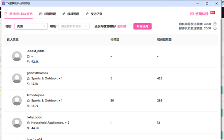Click the avatar of txmadejaee
The width and height of the screenshot is (224, 140).
click(x=17, y=100)
